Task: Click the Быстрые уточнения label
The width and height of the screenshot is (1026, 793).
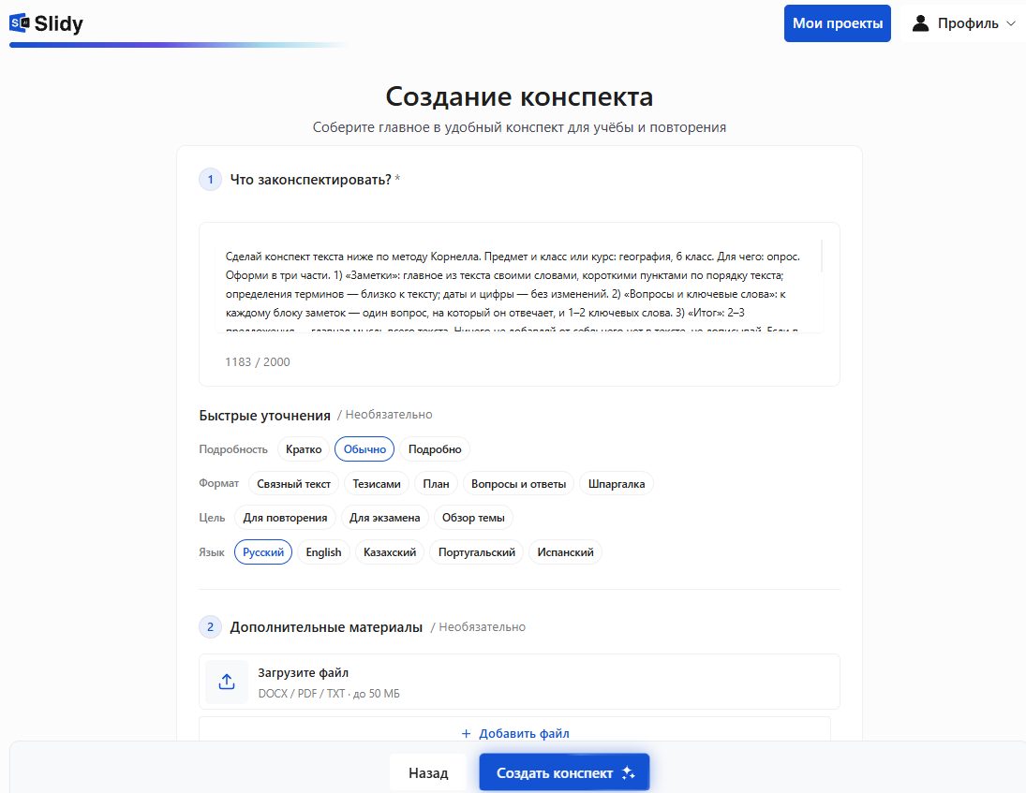Action: 264,415
